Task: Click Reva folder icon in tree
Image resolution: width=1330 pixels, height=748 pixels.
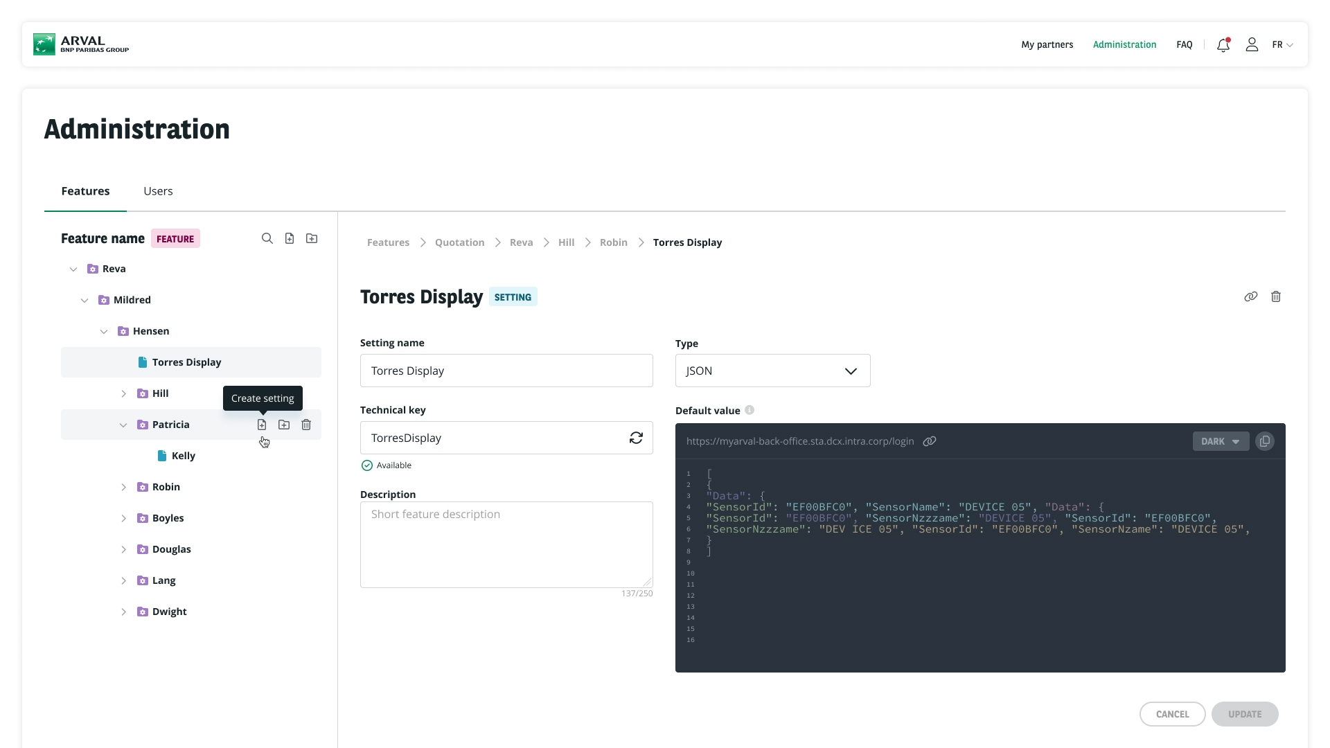Action: click(93, 269)
